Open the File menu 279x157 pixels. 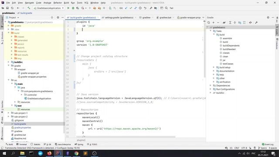click(8, 3)
